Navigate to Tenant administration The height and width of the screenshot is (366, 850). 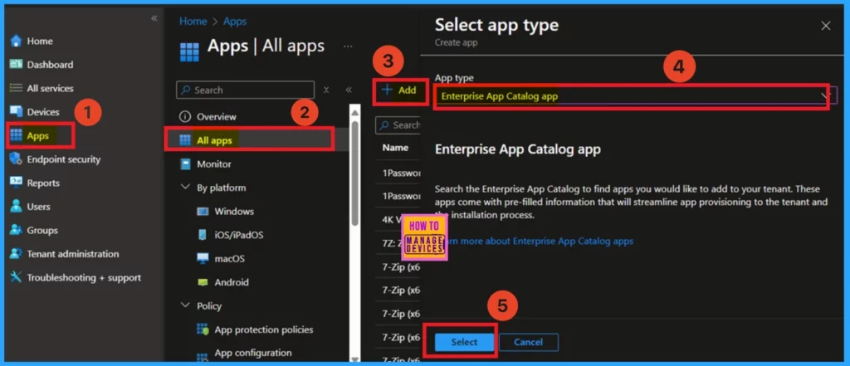pyautogui.click(x=73, y=254)
